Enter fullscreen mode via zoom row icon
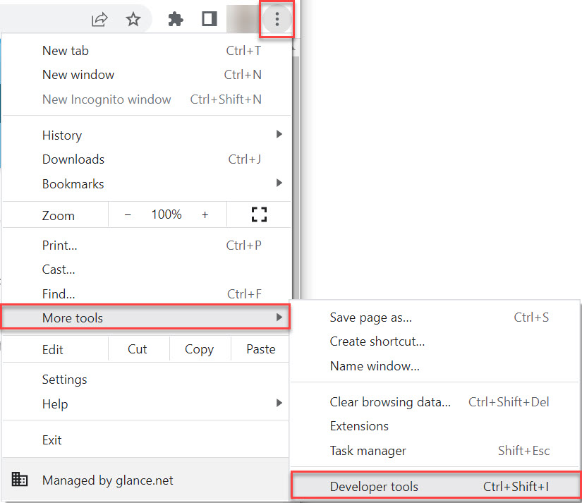Screen dimensions: 582x503 pyautogui.click(x=260, y=215)
